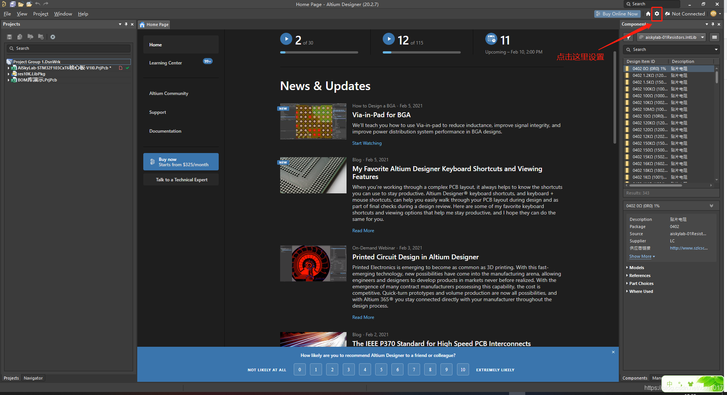
Task: Pin the Components panel
Action: point(713,24)
